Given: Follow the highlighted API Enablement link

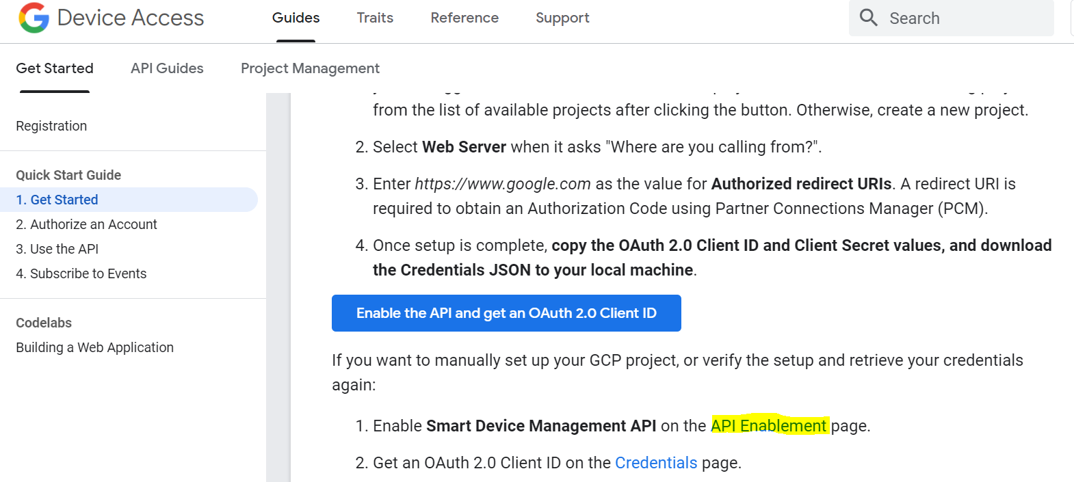Looking at the screenshot, I should (768, 426).
